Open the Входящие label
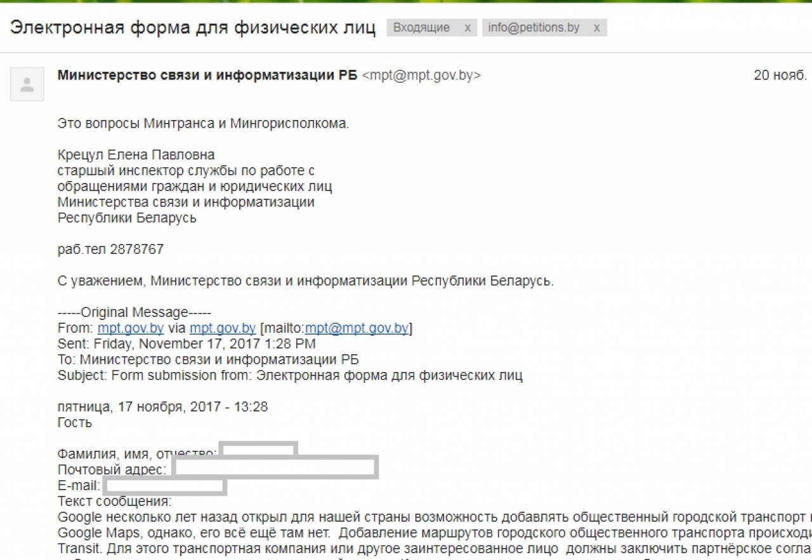The width and height of the screenshot is (812, 560). point(421,28)
